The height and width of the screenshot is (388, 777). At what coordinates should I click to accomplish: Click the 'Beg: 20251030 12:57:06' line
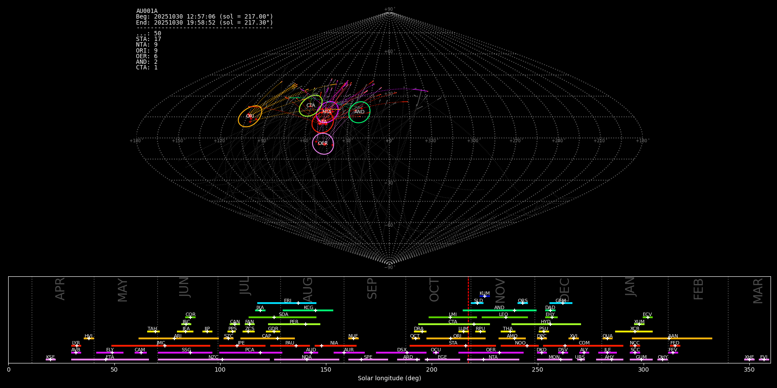[205, 17]
